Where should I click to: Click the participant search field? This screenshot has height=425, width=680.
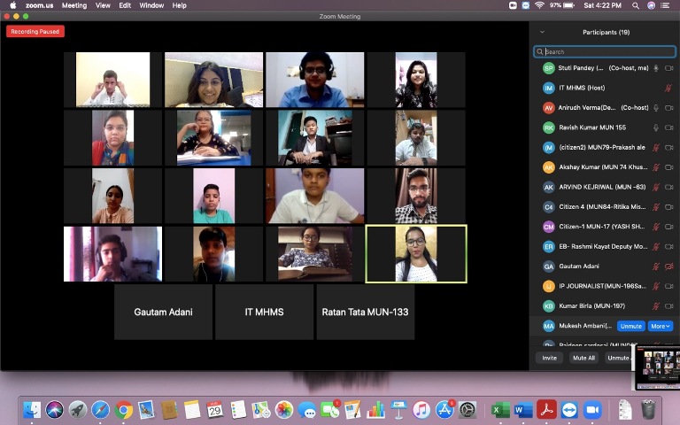pos(605,52)
